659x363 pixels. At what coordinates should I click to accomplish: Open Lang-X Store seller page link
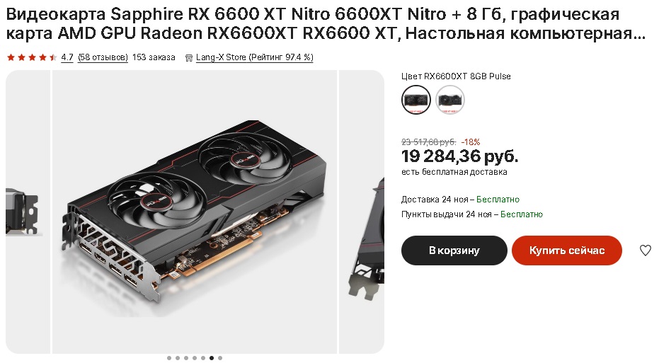pyautogui.click(x=255, y=57)
